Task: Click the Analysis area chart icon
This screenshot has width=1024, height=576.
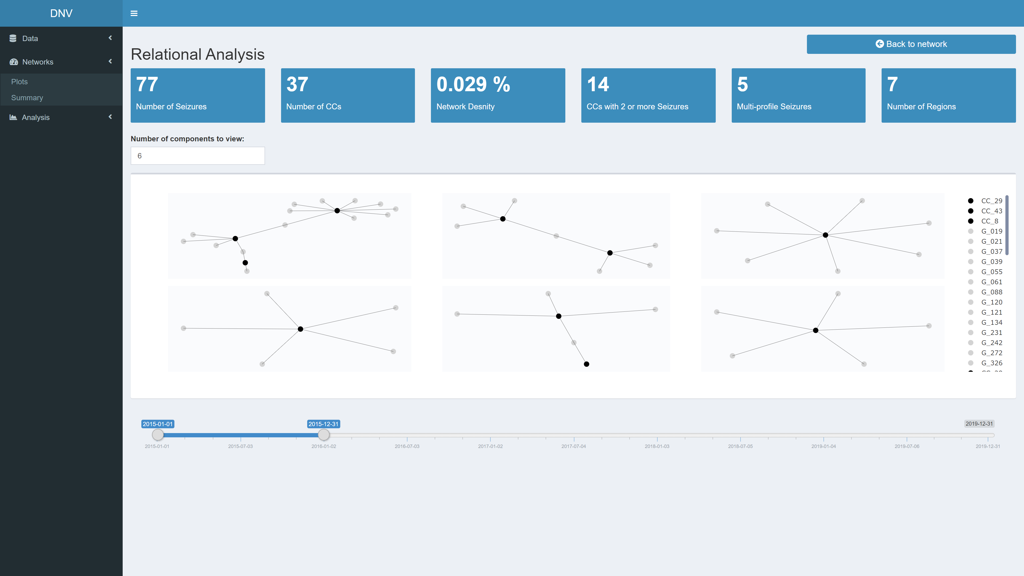Action: tap(13, 117)
